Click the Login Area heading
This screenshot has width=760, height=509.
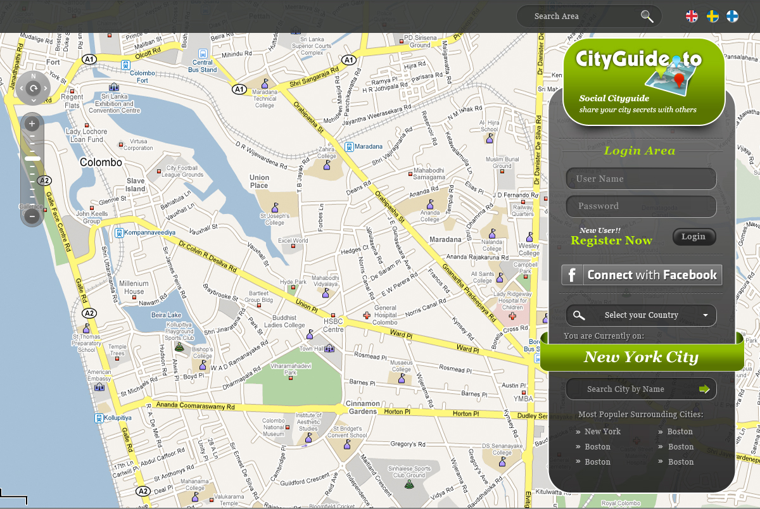point(640,151)
